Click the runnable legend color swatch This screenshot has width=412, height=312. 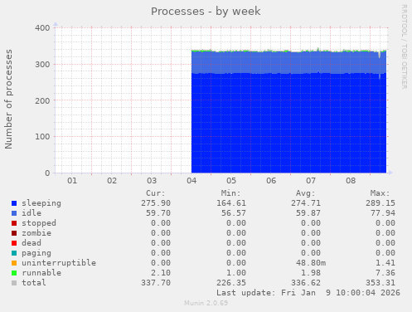(14, 273)
